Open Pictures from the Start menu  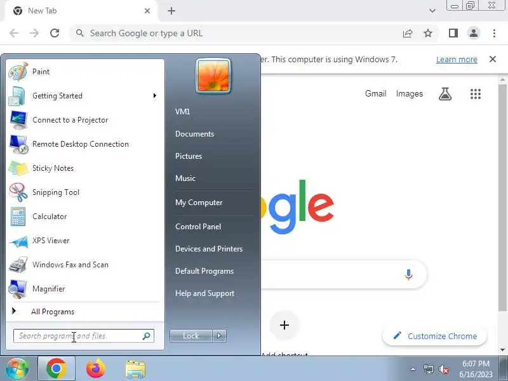click(x=189, y=156)
